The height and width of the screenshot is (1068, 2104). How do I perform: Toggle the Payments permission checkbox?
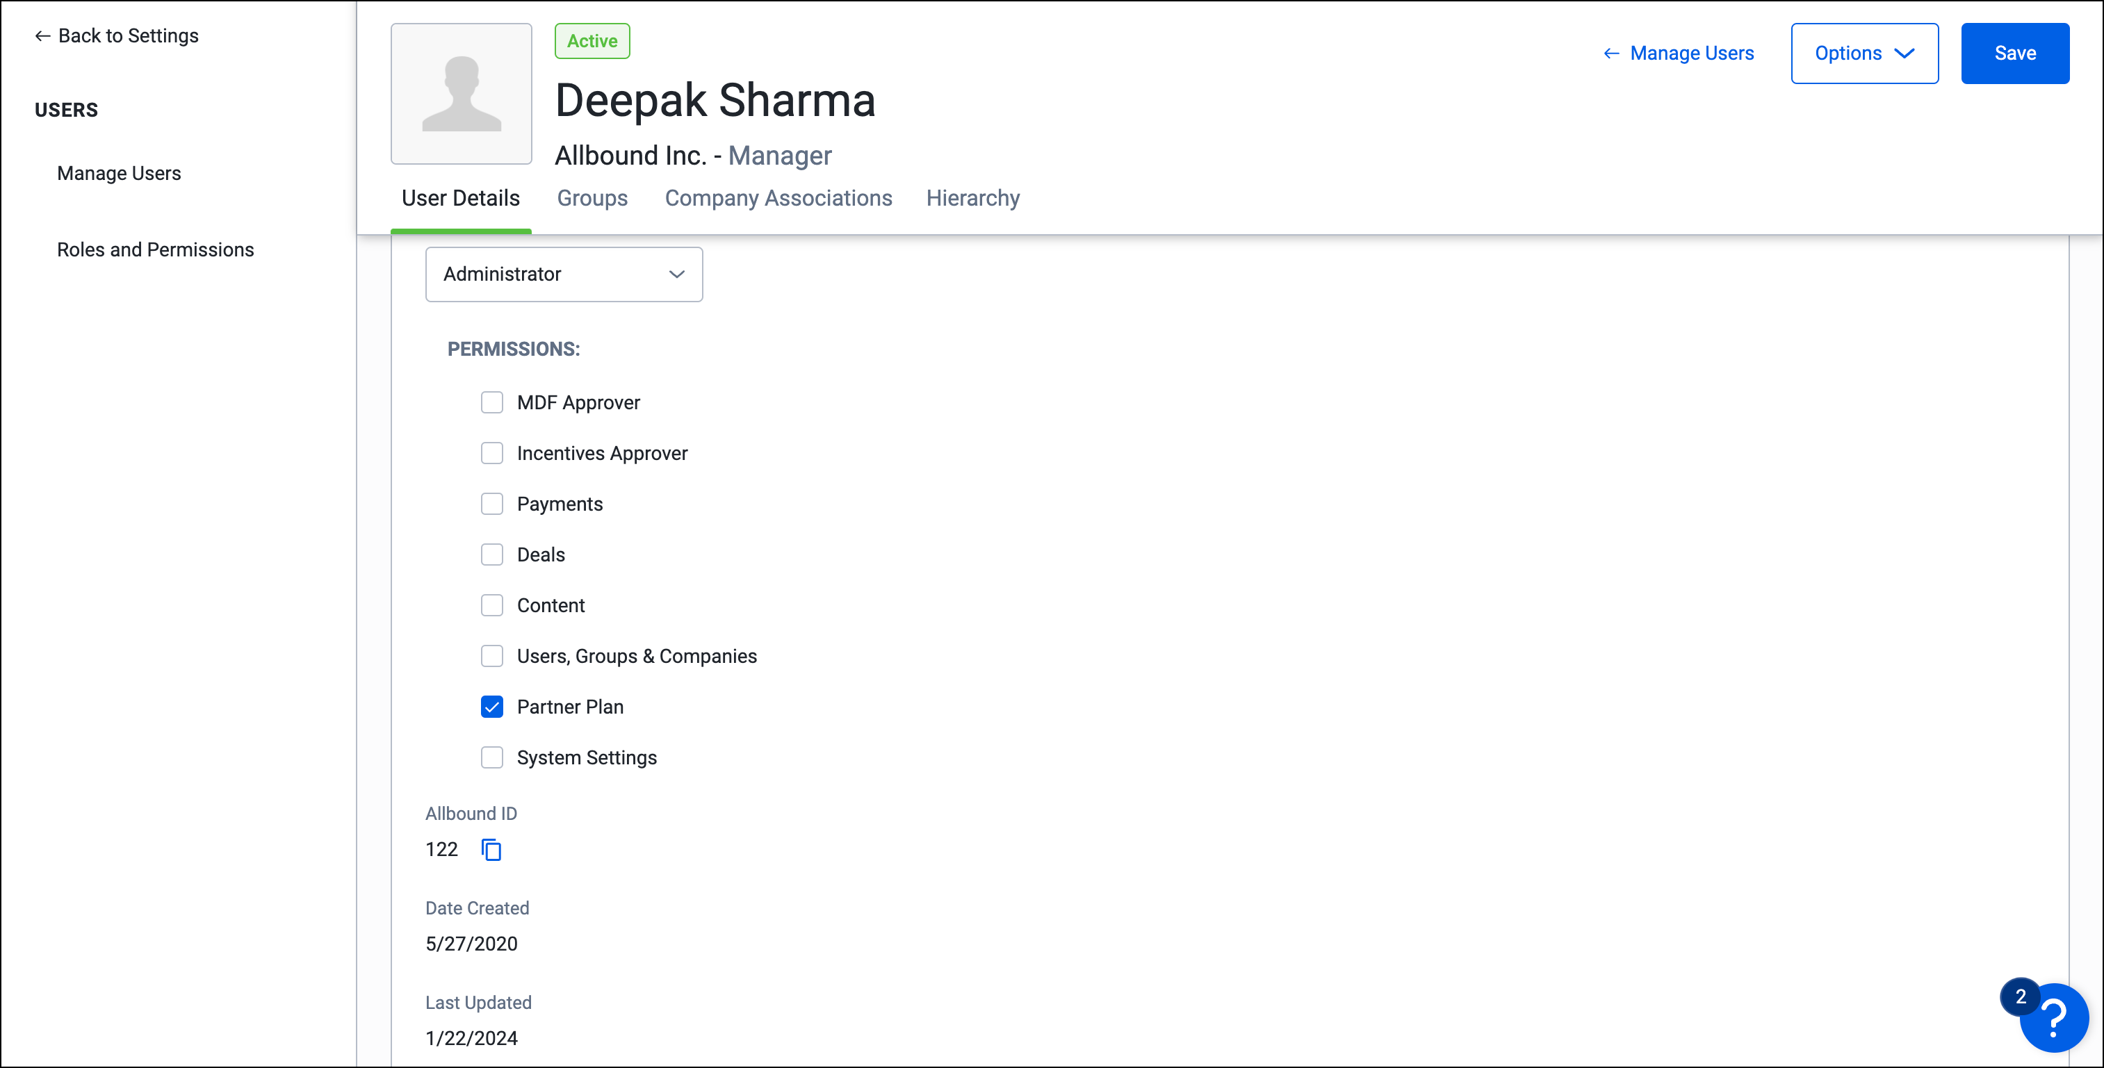491,504
